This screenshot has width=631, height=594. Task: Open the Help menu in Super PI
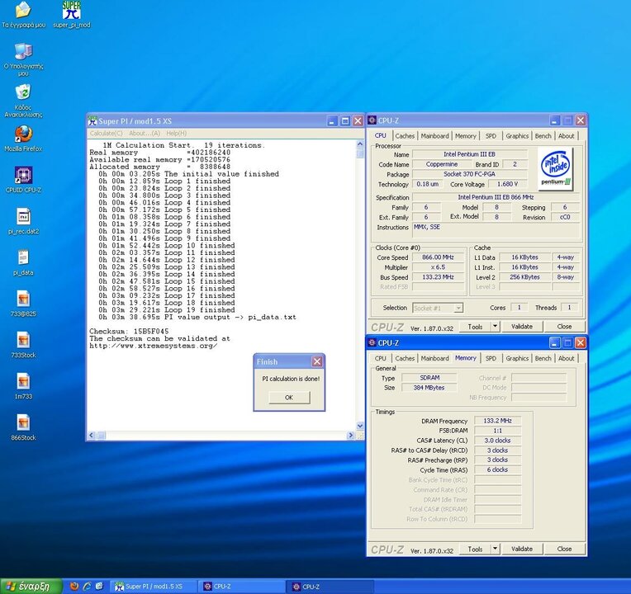click(176, 133)
